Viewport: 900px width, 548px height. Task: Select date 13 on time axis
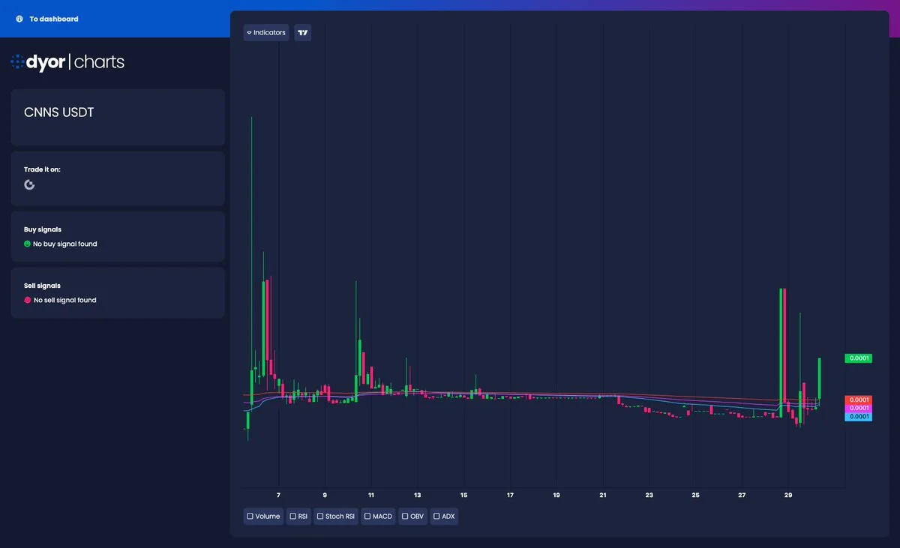pos(418,496)
